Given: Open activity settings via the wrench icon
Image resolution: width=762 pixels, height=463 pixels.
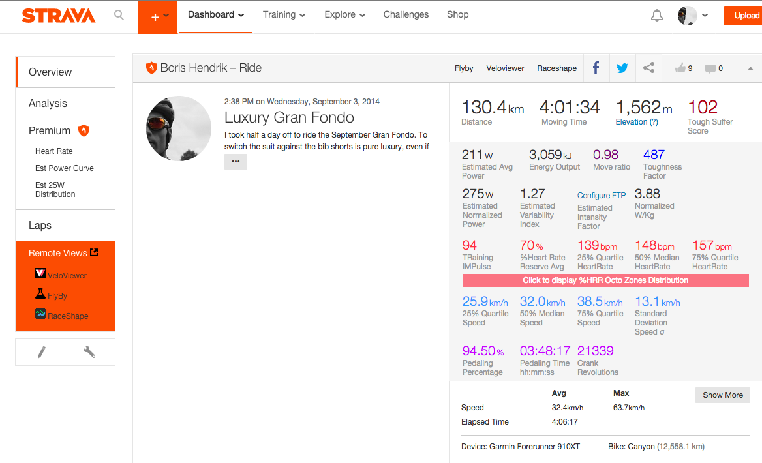Looking at the screenshot, I should (x=89, y=351).
